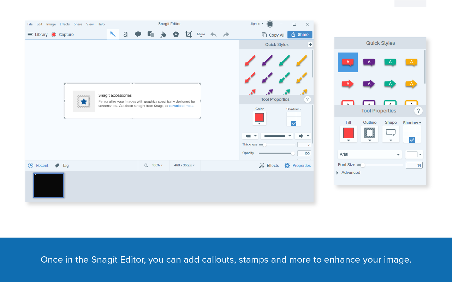The height and width of the screenshot is (282, 452).
Task: Open the Arial font dropdown
Action: point(370,154)
